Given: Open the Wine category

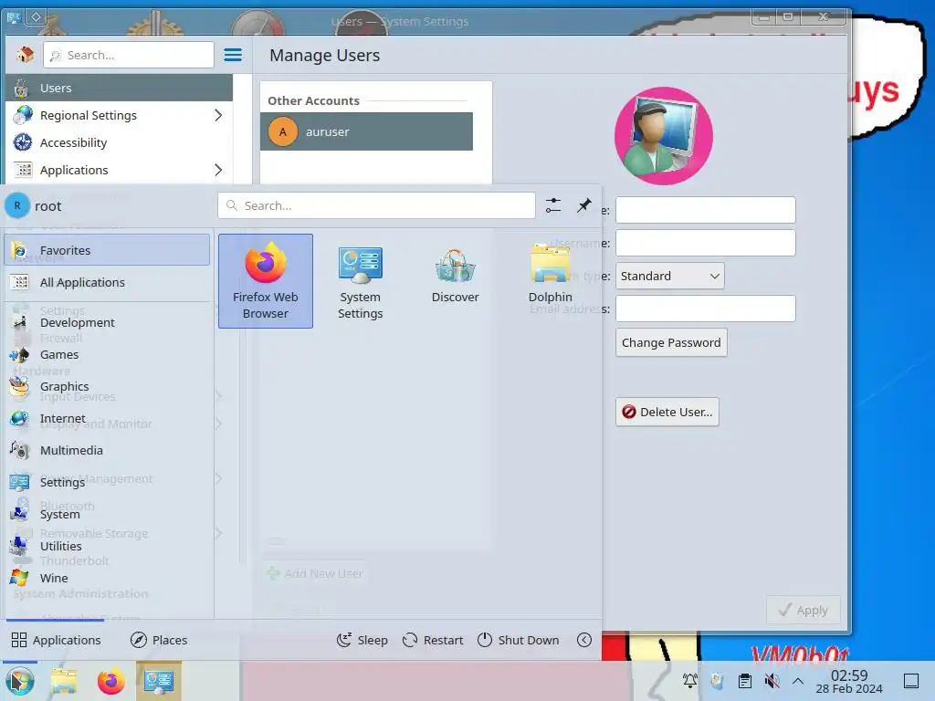Looking at the screenshot, I should click(x=109, y=578).
